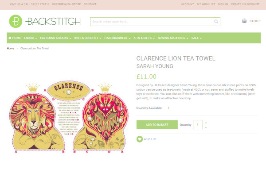Open the Haberdashery dropdown menu
The image size is (266, 177).
coord(117,38)
